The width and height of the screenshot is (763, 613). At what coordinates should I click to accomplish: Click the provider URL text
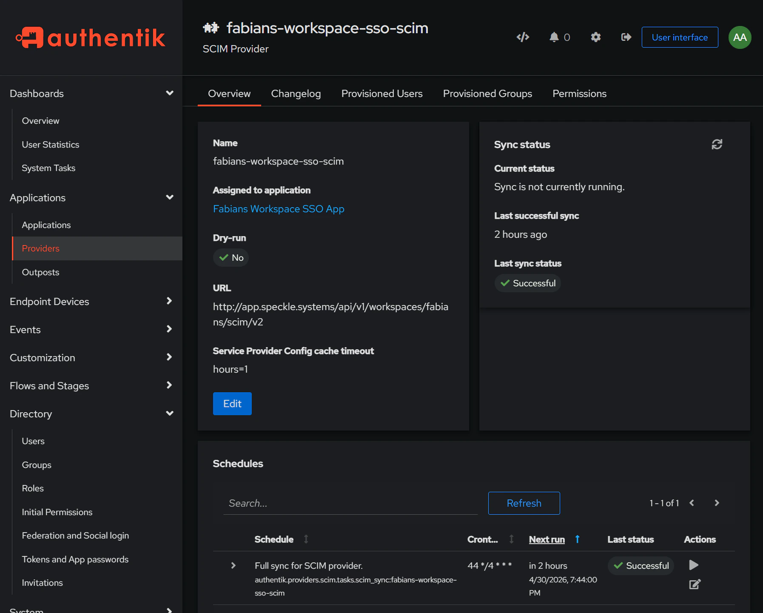click(x=330, y=314)
